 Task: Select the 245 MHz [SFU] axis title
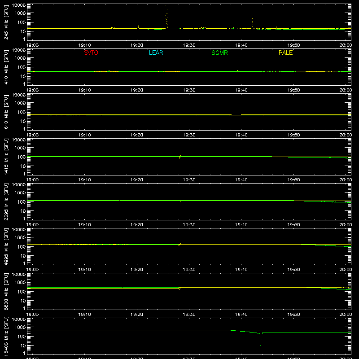[6, 22]
